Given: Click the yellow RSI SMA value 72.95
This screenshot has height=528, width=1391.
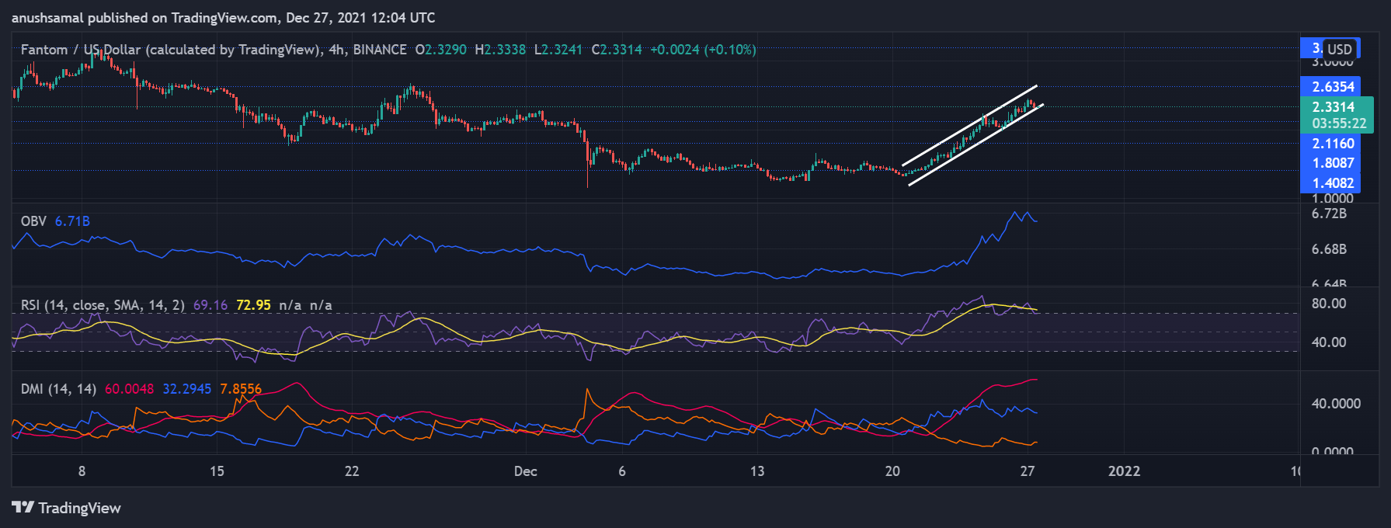Looking at the screenshot, I should pyautogui.click(x=253, y=305).
